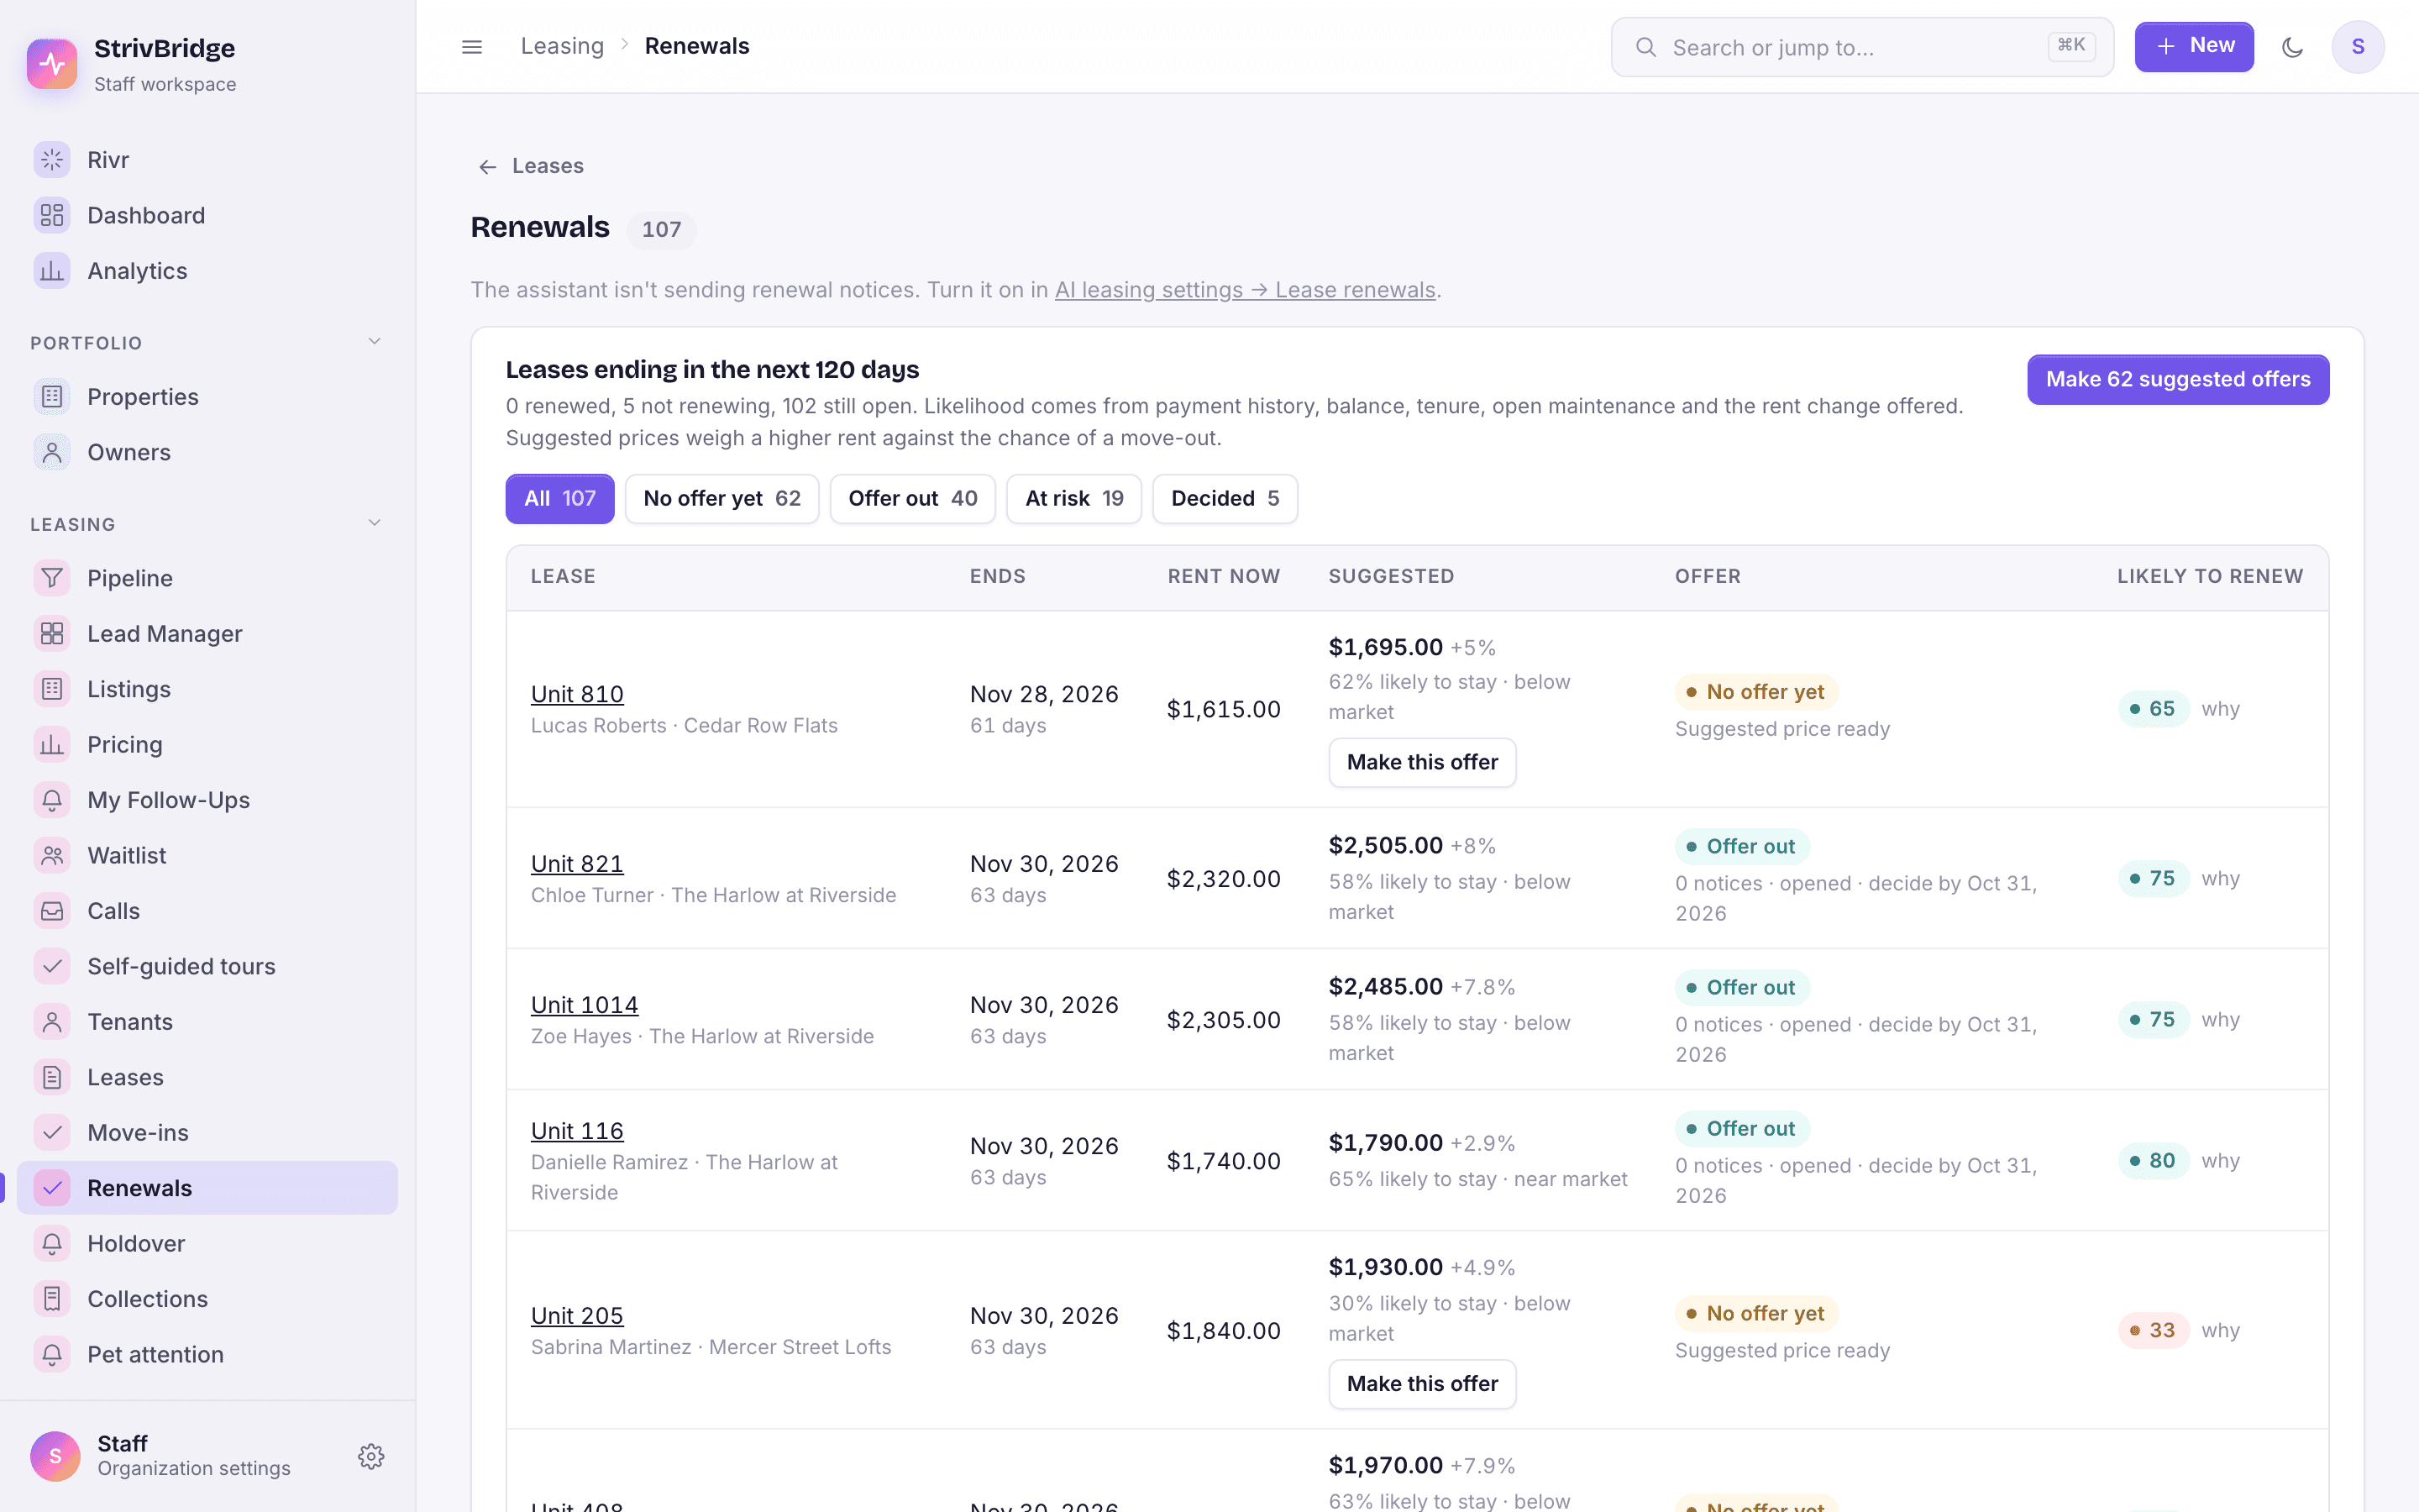Click Make this offer for Unit 810
The image size is (2419, 1512).
[1421, 762]
